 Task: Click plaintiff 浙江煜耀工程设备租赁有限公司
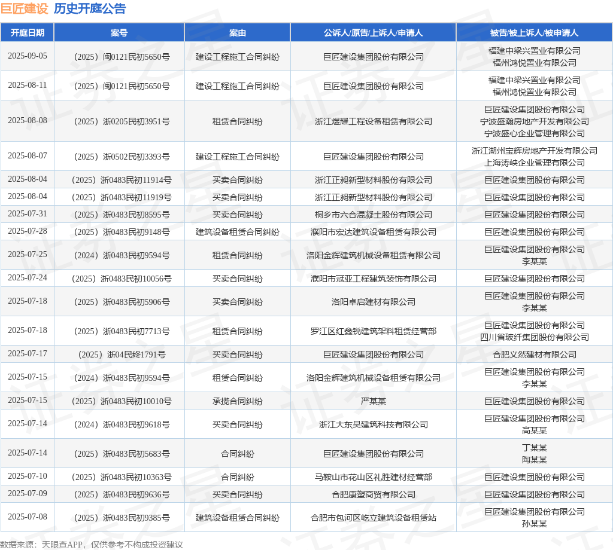tap(374, 121)
